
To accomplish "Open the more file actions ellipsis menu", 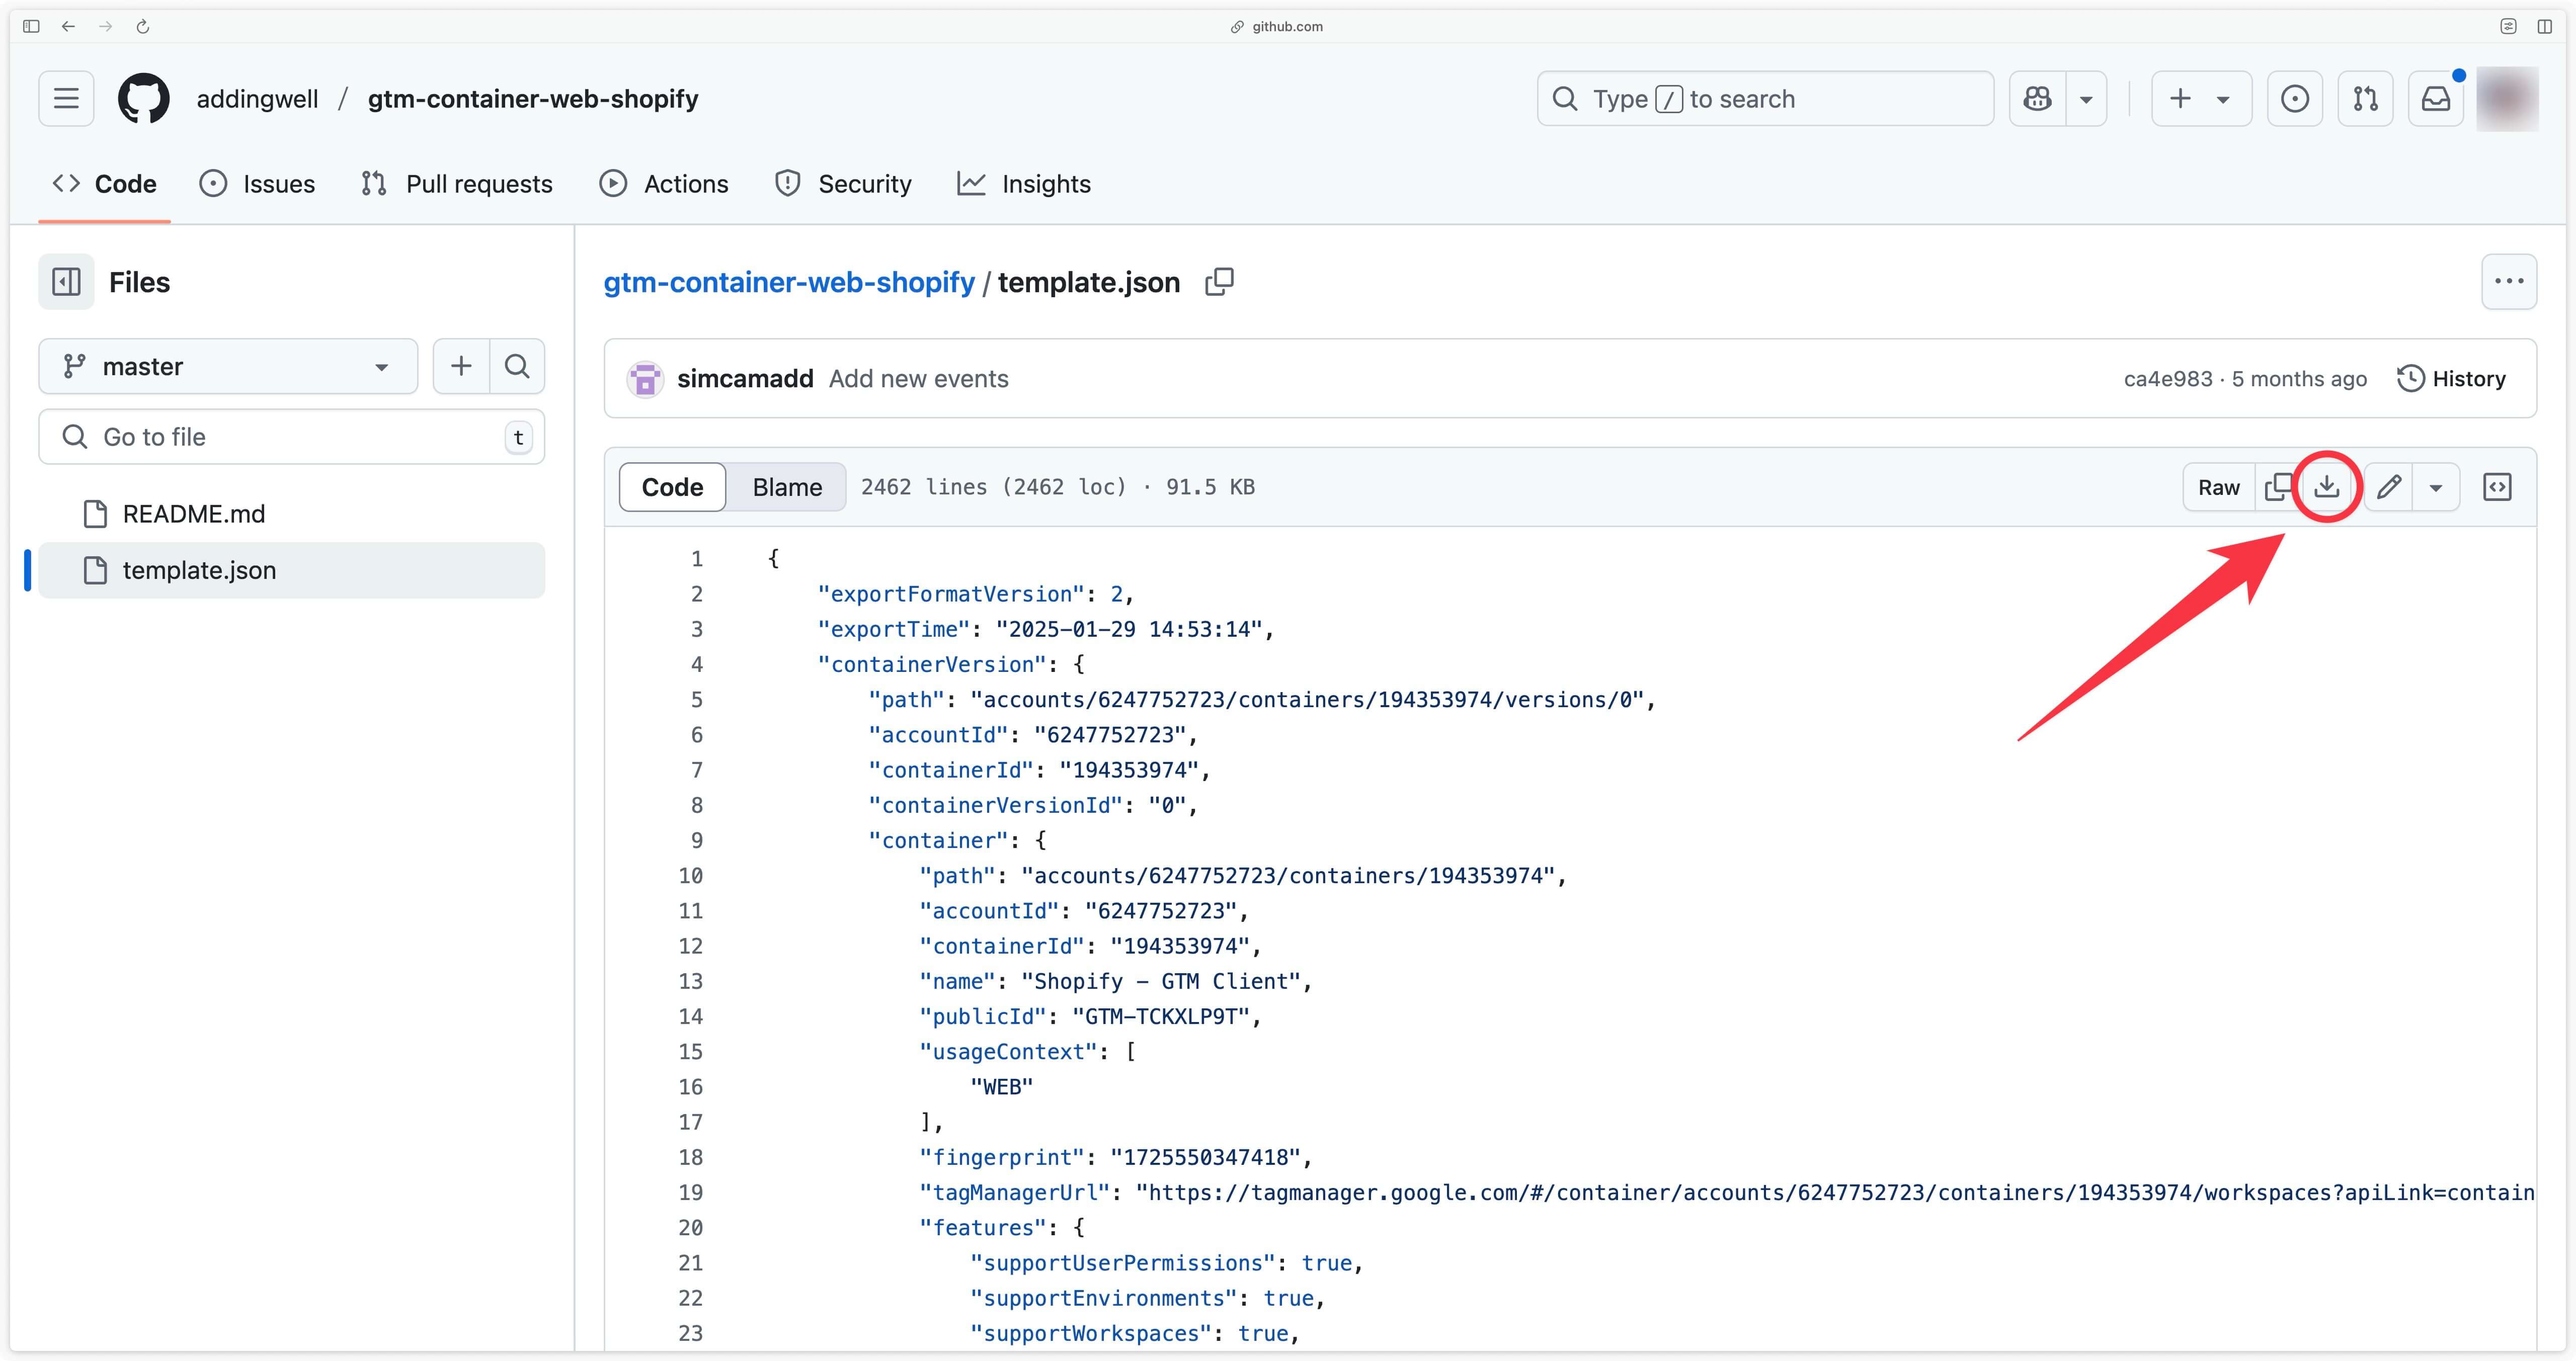I will click(2509, 282).
